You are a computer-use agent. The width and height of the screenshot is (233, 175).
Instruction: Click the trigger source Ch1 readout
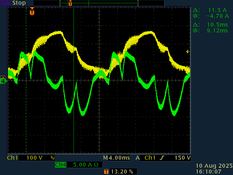point(150,158)
